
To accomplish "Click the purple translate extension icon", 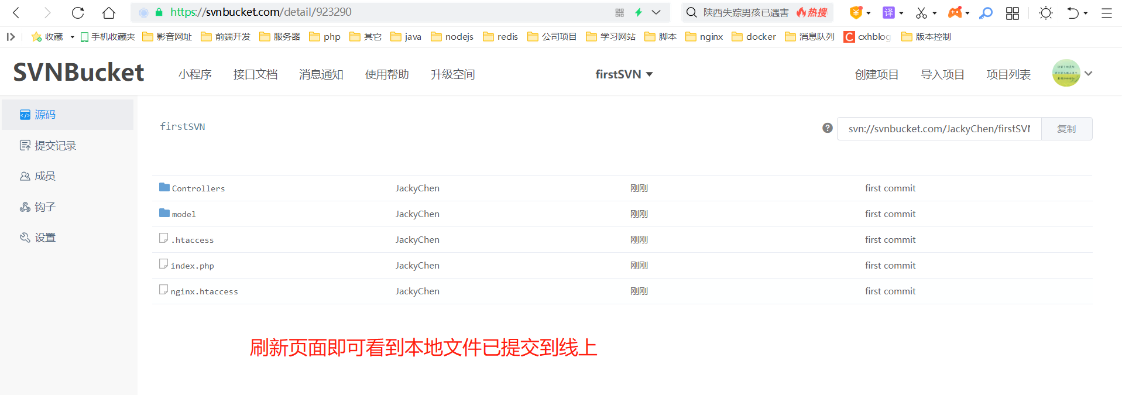I will (889, 12).
